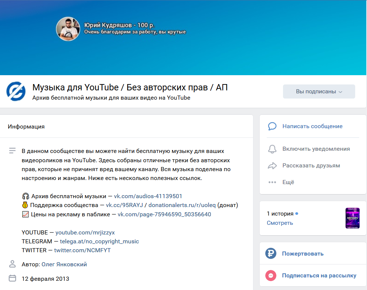Click the three-dots more icon
Viewport: 367px width, 290px height.
click(x=272, y=182)
